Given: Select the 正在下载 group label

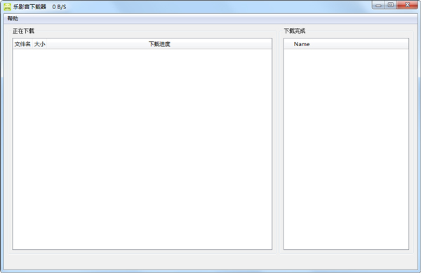Looking at the screenshot, I should coord(23,31).
